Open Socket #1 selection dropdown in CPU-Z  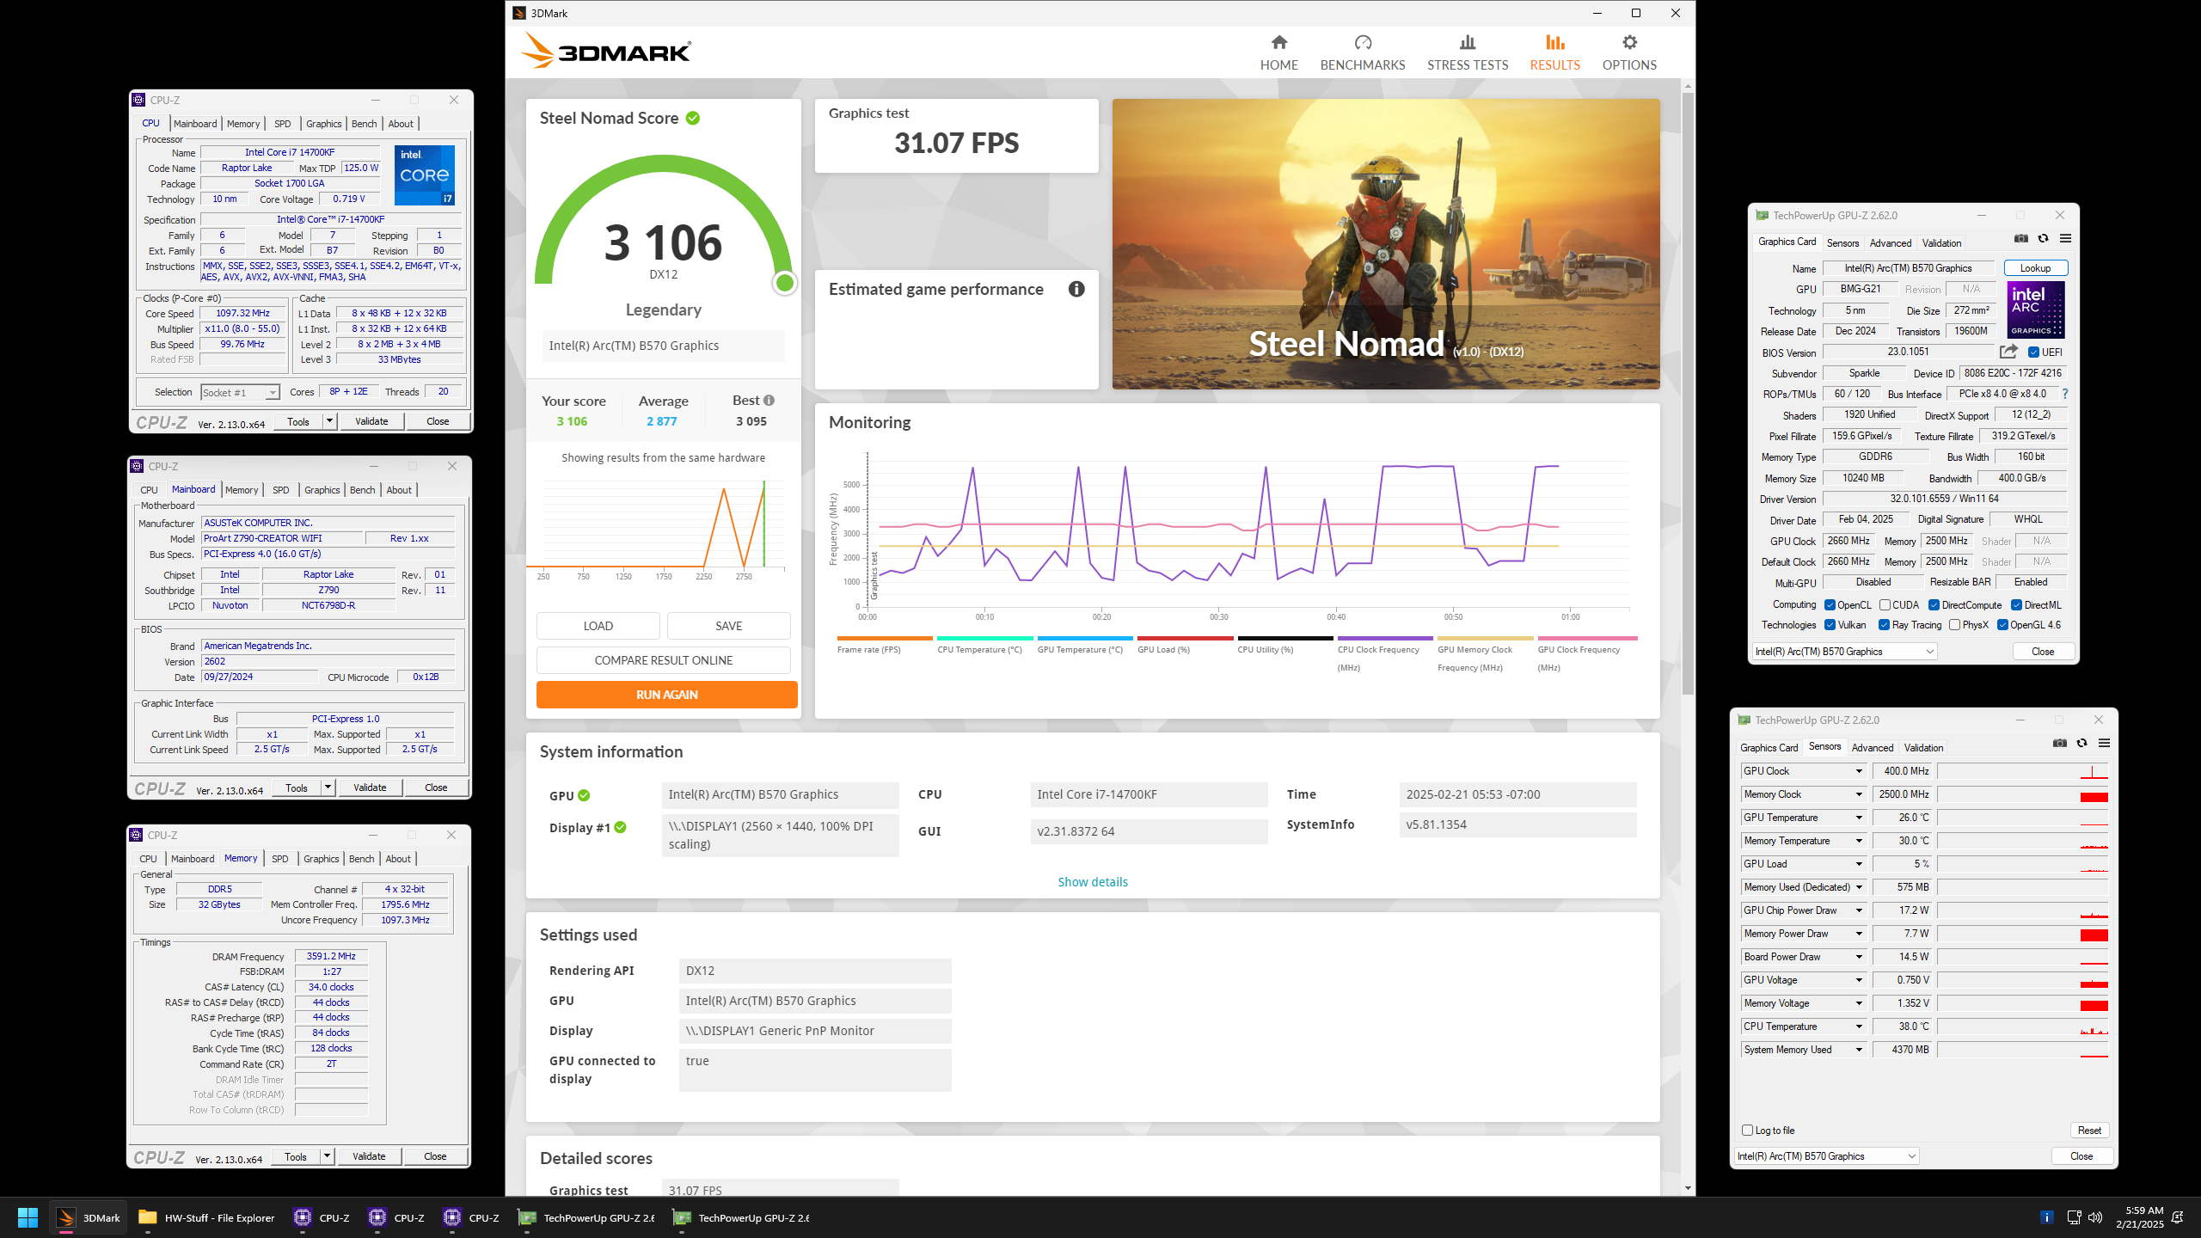click(x=240, y=393)
